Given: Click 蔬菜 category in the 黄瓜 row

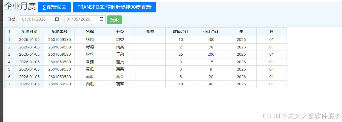Looking at the screenshot, I should click(120, 69).
